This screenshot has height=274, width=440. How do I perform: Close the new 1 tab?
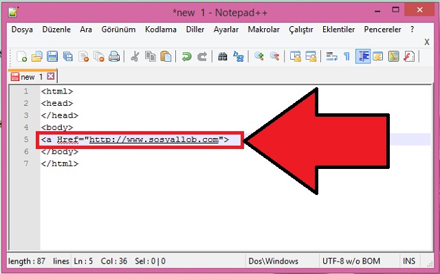click(50, 76)
